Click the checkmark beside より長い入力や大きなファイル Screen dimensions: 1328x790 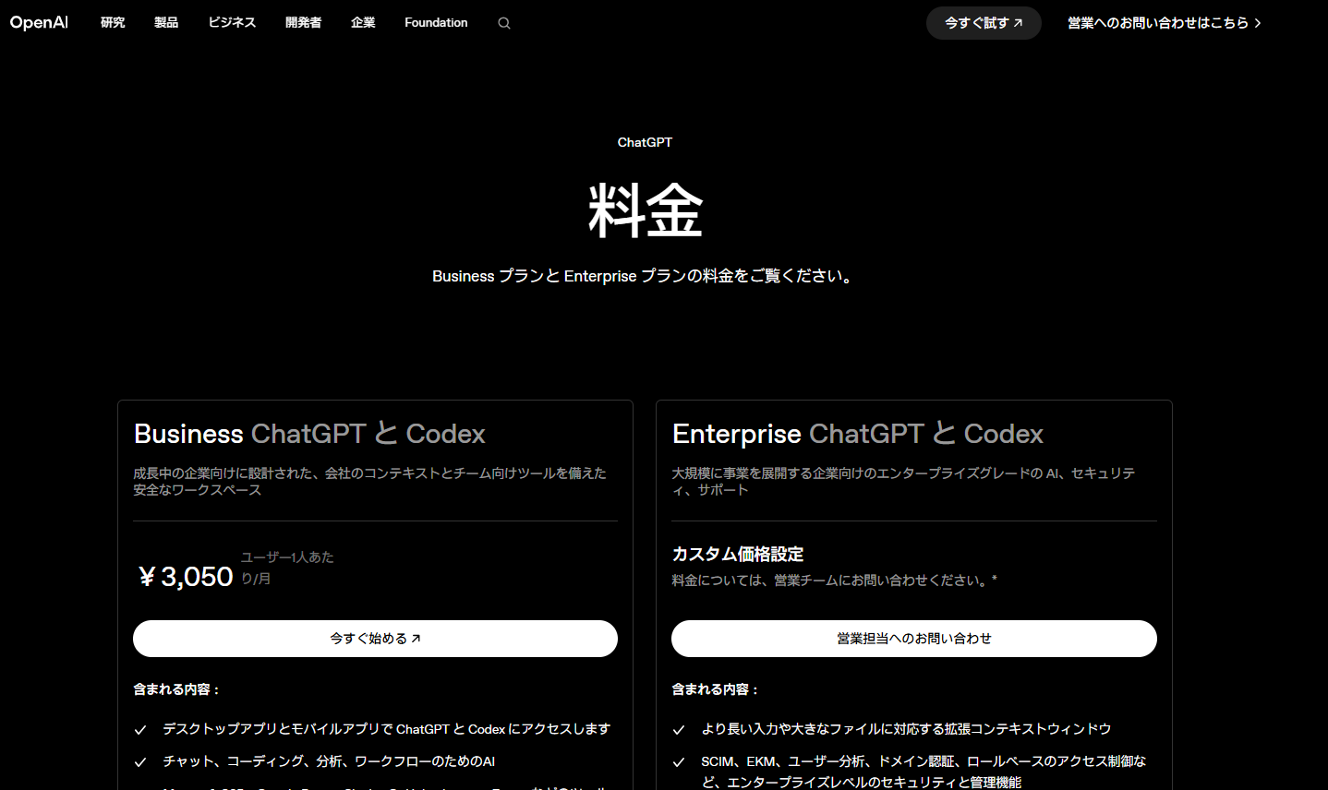[679, 730]
